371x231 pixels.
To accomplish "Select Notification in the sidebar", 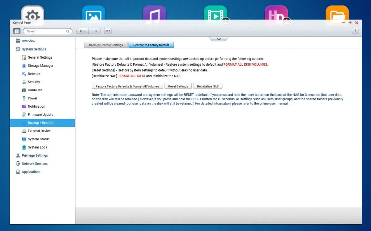I will pyautogui.click(x=36, y=106).
